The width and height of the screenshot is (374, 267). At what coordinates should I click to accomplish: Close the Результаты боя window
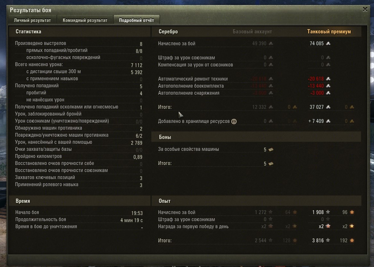pos(365,9)
